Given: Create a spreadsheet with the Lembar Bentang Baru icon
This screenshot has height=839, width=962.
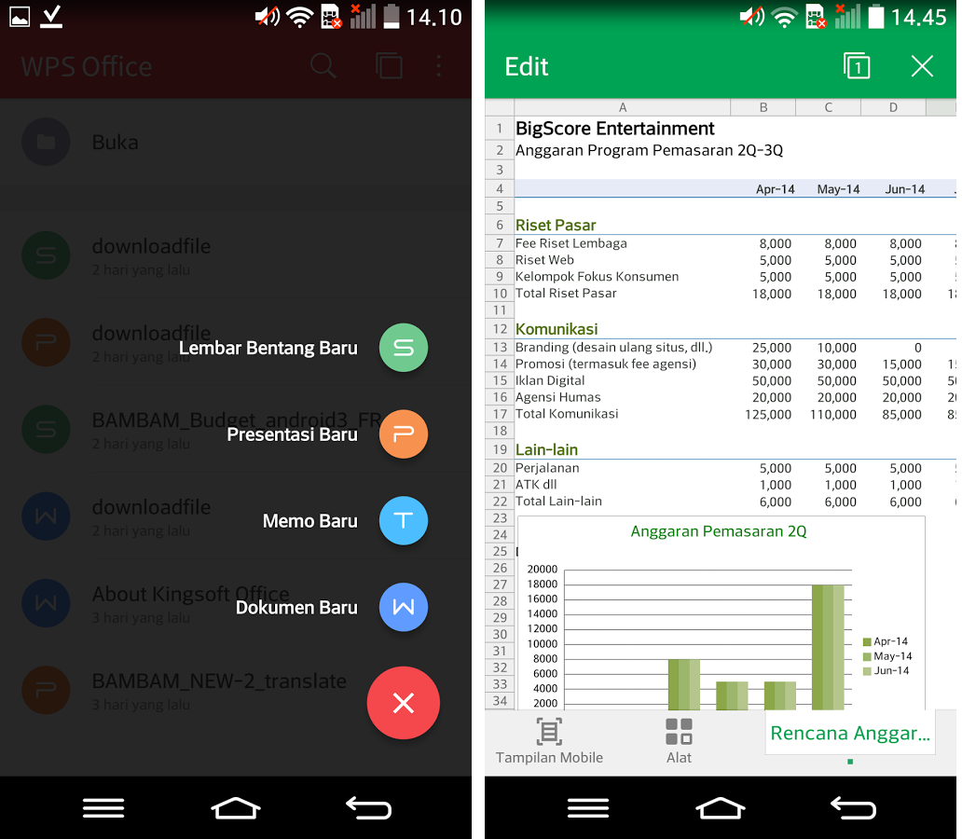Looking at the screenshot, I should 404,347.
